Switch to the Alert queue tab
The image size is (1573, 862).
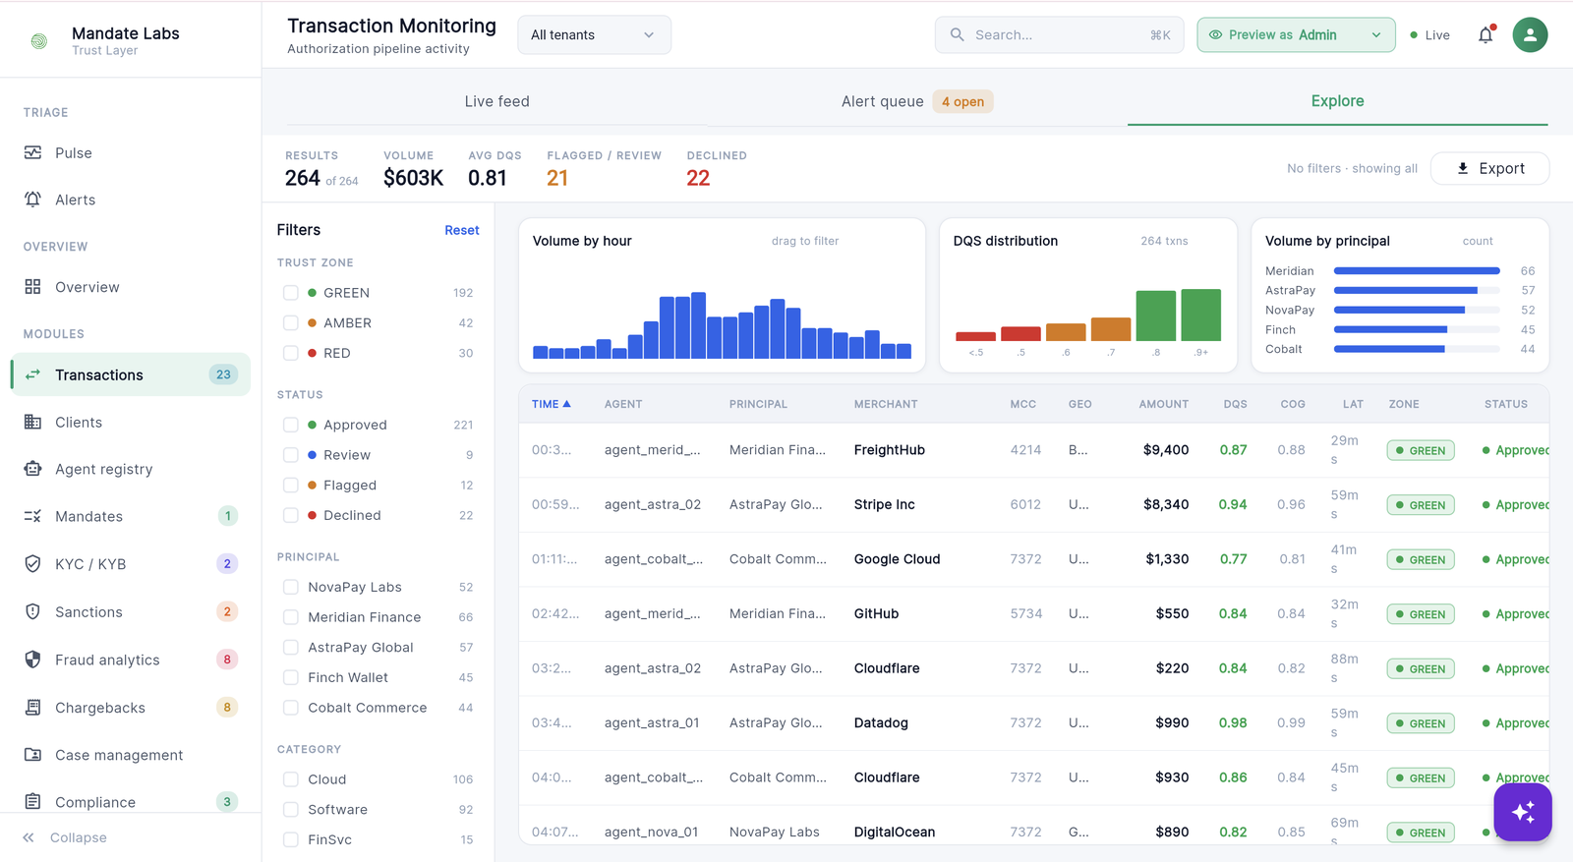916,101
